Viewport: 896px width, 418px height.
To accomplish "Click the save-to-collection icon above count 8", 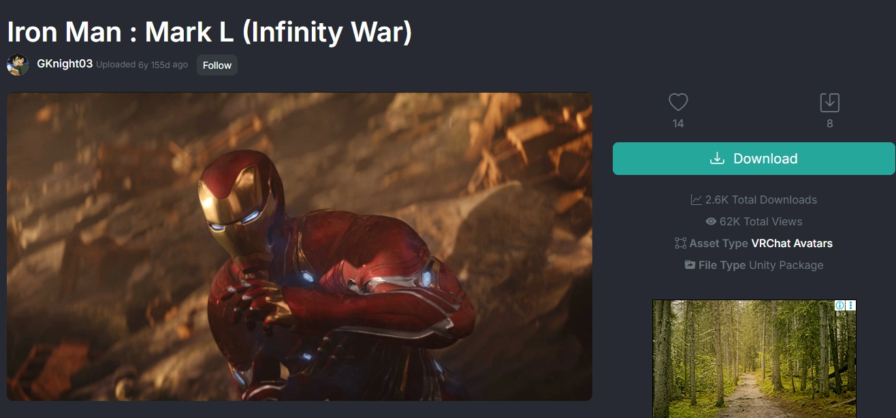I will 829,103.
